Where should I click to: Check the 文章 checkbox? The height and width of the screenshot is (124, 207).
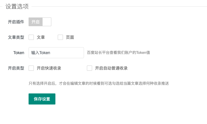31,37
